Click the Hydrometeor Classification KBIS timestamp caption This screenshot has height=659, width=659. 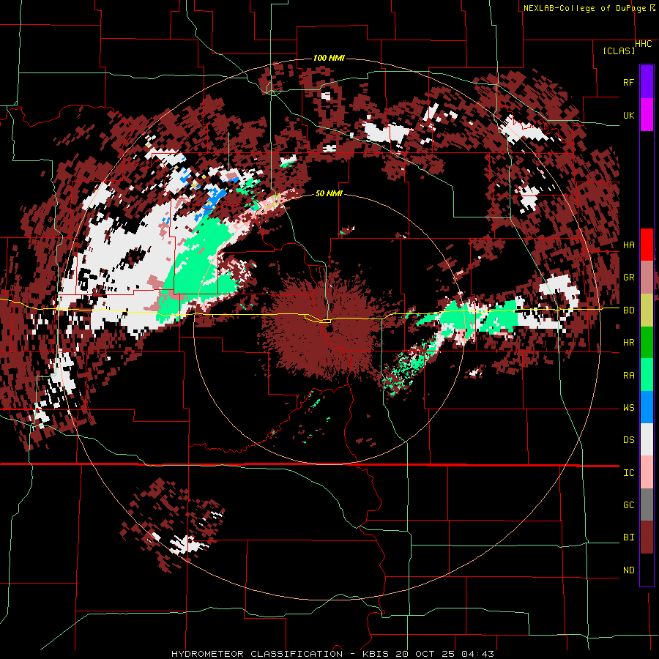[x=333, y=654]
